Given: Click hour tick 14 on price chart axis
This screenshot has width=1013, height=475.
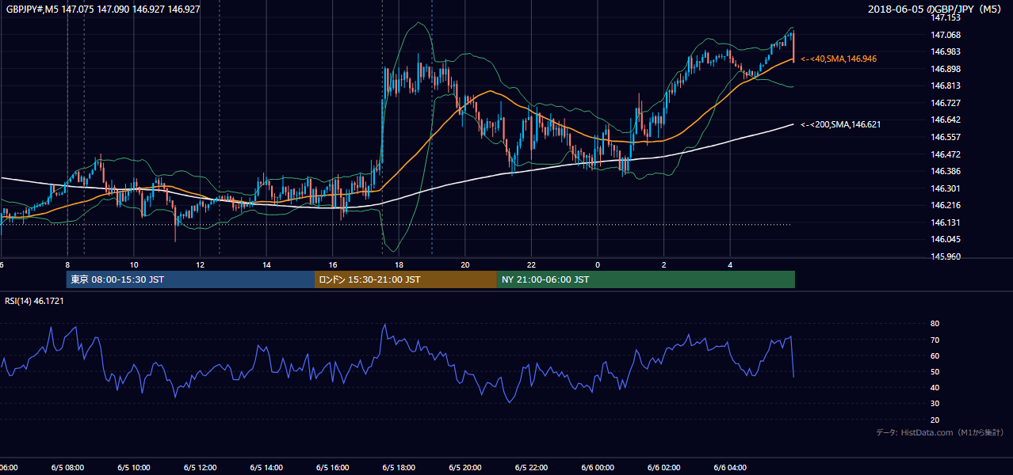Looking at the screenshot, I should coord(266,264).
